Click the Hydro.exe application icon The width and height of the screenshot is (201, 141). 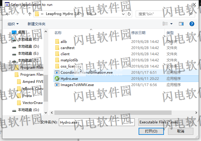click(57, 78)
